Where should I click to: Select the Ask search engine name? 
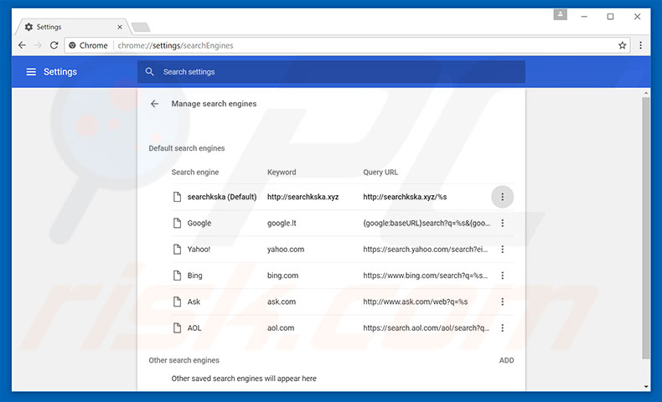[x=194, y=301]
